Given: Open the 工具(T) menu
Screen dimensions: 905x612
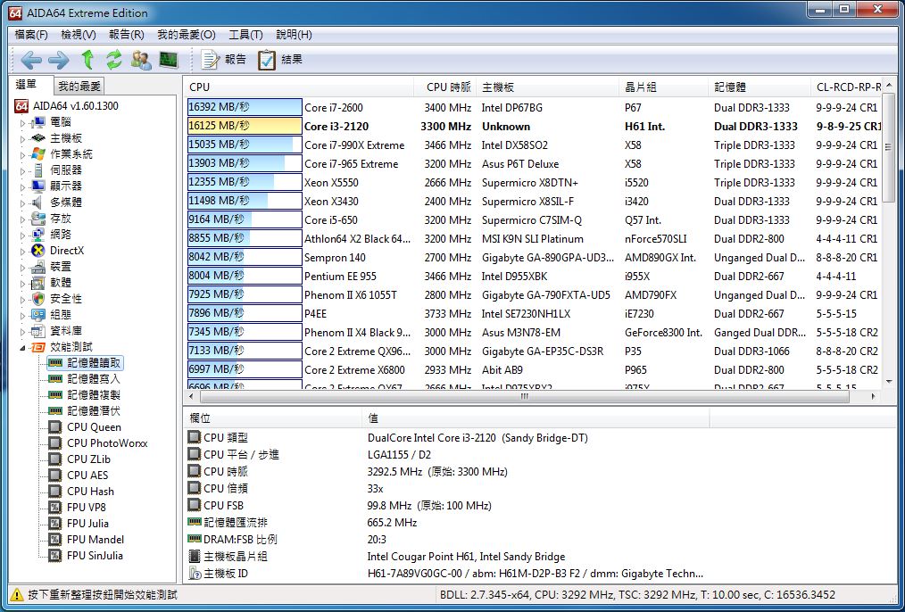Looking at the screenshot, I should 245,35.
